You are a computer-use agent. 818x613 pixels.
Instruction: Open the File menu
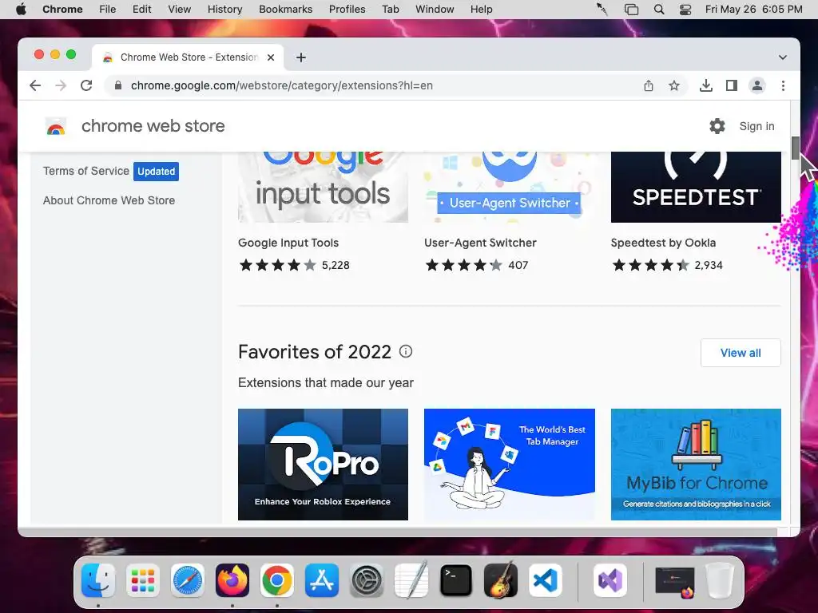point(108,10)
